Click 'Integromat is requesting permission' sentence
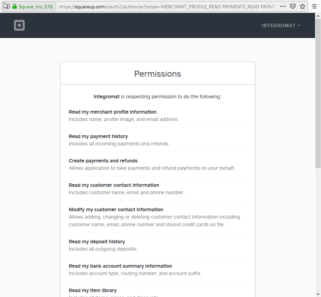 (x=157, y=97)
